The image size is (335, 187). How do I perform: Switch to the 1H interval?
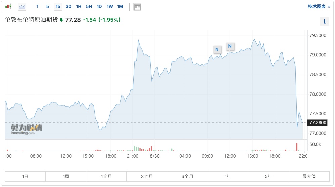pos(79,6)
